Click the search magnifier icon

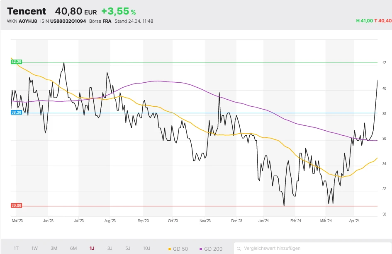239,249
